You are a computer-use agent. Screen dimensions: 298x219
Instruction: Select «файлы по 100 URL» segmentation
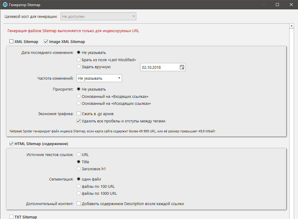click(x=78, y=186)
